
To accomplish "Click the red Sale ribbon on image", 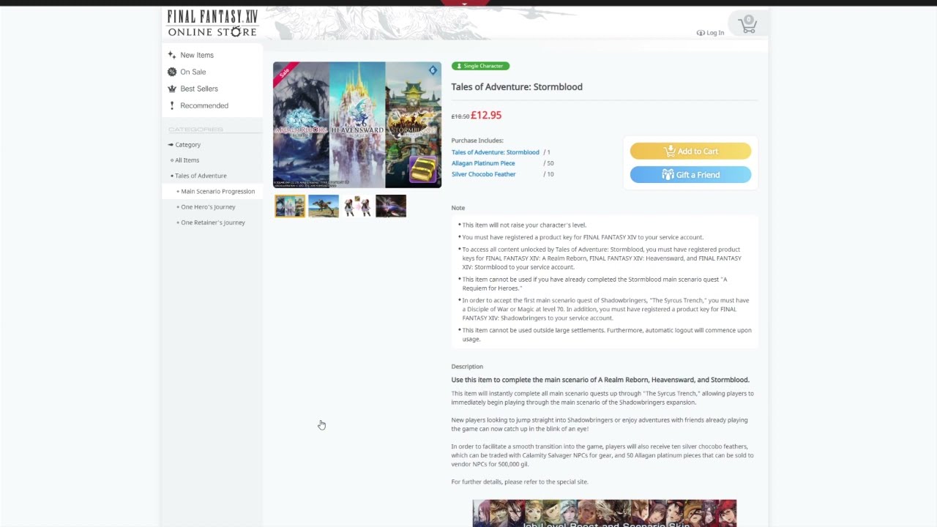I will [285, 73].
